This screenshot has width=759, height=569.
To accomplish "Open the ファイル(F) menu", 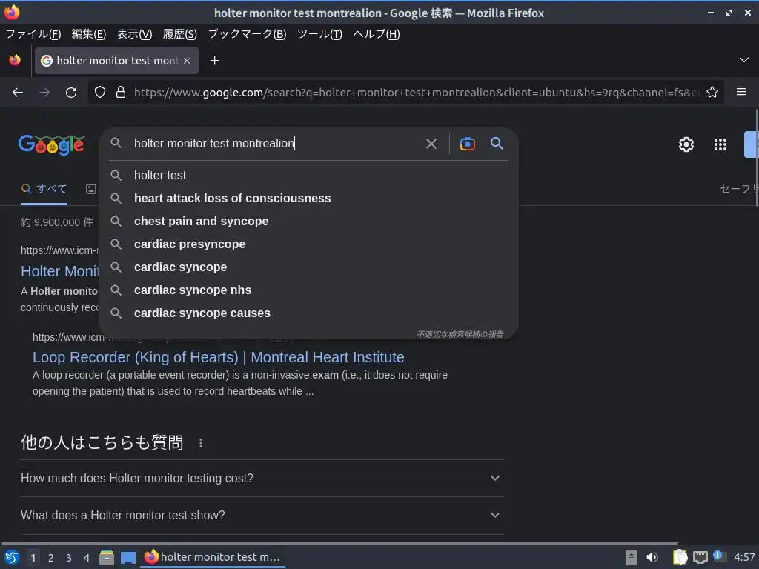I will click(33, 34).
